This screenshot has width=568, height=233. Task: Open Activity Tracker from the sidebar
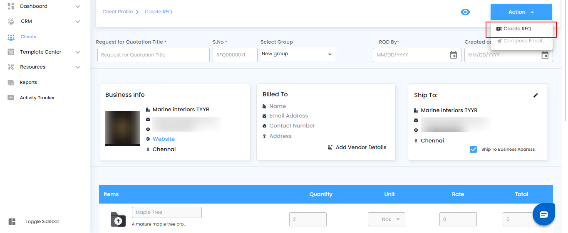tap(37, 98)
